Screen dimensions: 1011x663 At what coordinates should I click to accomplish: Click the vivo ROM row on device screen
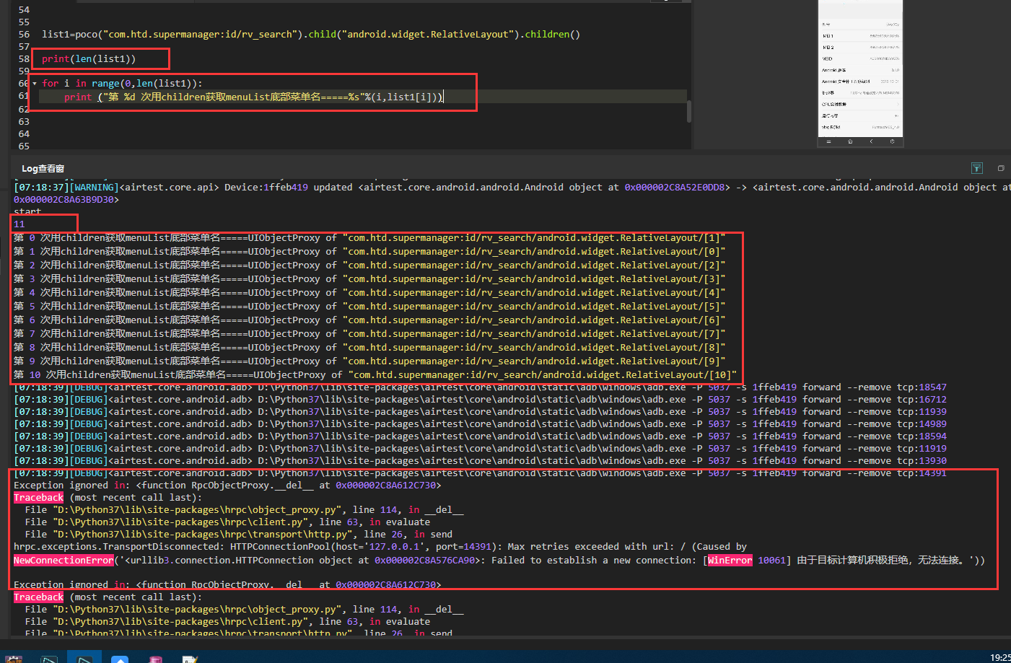point(860,127)
